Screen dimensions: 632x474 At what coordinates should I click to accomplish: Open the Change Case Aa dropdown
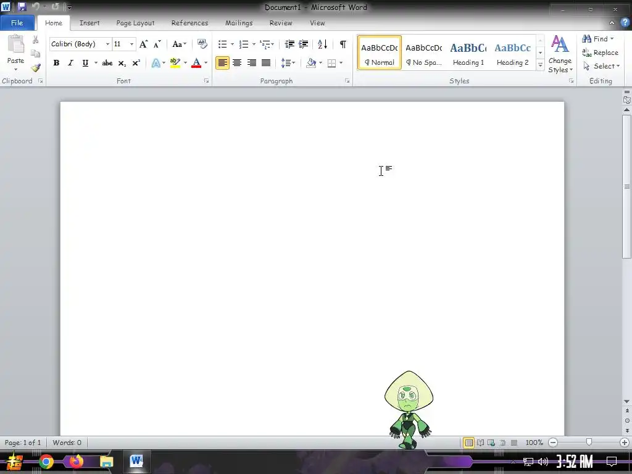180,44
